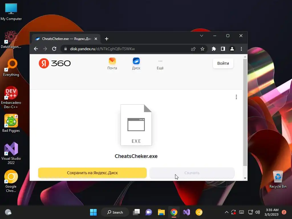Maximize the Chrome window
The height and width of the screenshot is (219, 292).
tap(228, 36)
